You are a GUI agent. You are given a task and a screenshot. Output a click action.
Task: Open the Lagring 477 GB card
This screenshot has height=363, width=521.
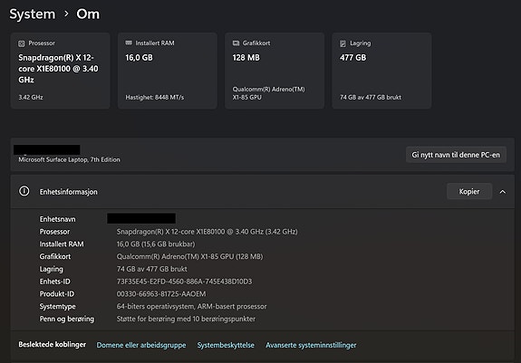[381, 71]
